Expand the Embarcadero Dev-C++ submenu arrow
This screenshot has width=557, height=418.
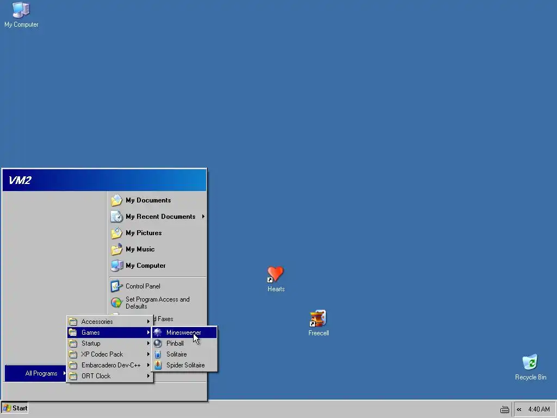[x=148, y=365]
